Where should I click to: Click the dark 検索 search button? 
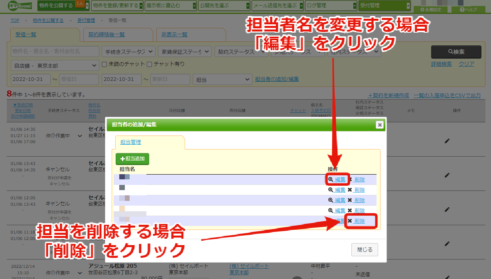456,52
